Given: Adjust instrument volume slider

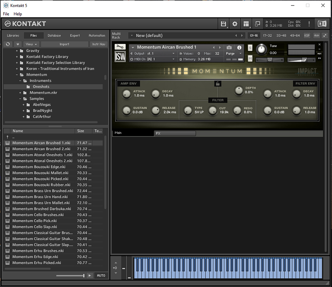Looking at the screenshot, I should click(x=301, y=60).
